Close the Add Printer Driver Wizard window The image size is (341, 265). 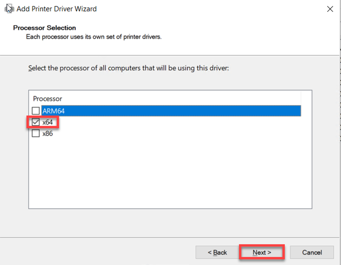click(330, 9)
